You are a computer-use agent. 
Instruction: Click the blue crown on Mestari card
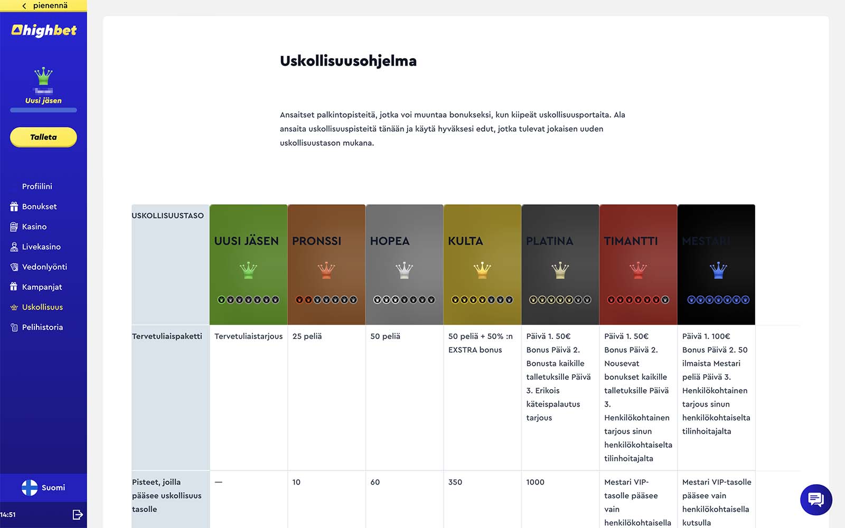point(718,270)
